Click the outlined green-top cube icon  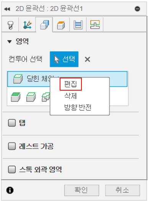[31, 97]
